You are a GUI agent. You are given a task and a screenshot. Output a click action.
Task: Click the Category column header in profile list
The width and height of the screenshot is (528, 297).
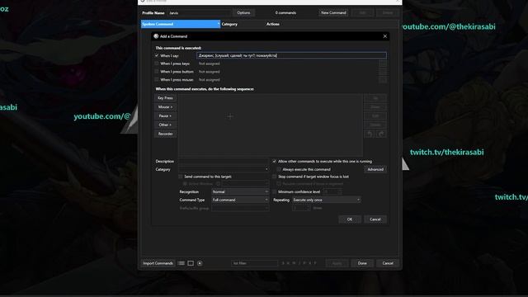[229, 24]
